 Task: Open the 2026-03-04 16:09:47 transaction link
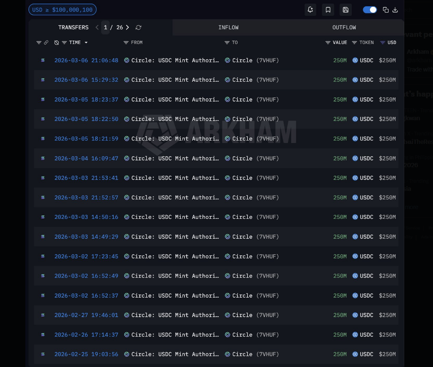(86, 158)
